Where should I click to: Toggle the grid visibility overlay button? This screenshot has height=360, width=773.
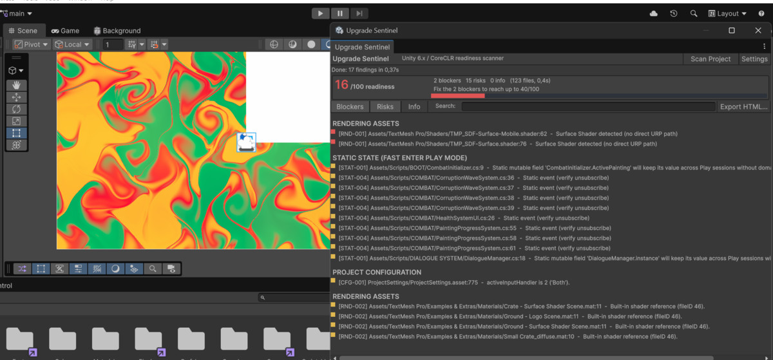[x=97, y=269]
